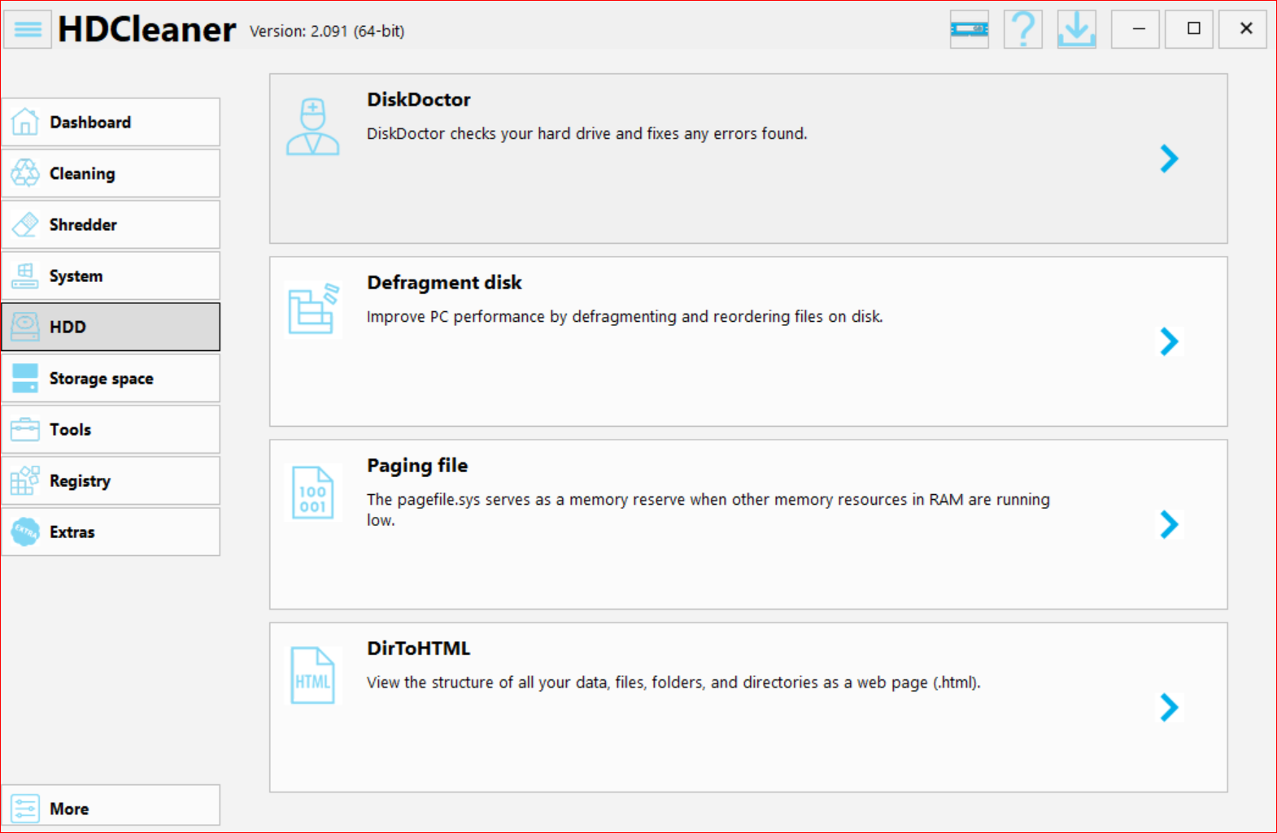Click the Paging file binary icon
This screenshot has width=1277, height=833.
[312, 492]
